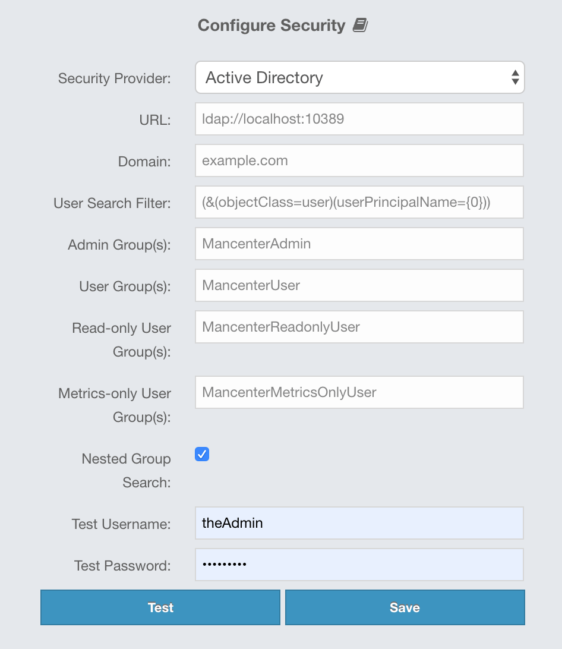Select the Metrics-only User Group(s) input
Viewport: 562px width, 649px height.
click(x=359, y=392)
